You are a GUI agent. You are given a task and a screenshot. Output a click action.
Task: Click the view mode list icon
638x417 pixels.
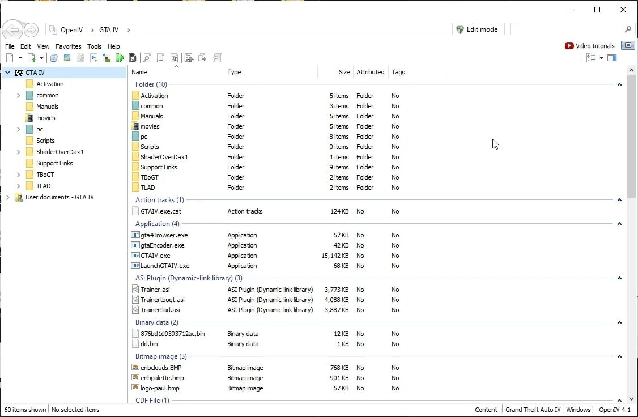pos(591,58)
